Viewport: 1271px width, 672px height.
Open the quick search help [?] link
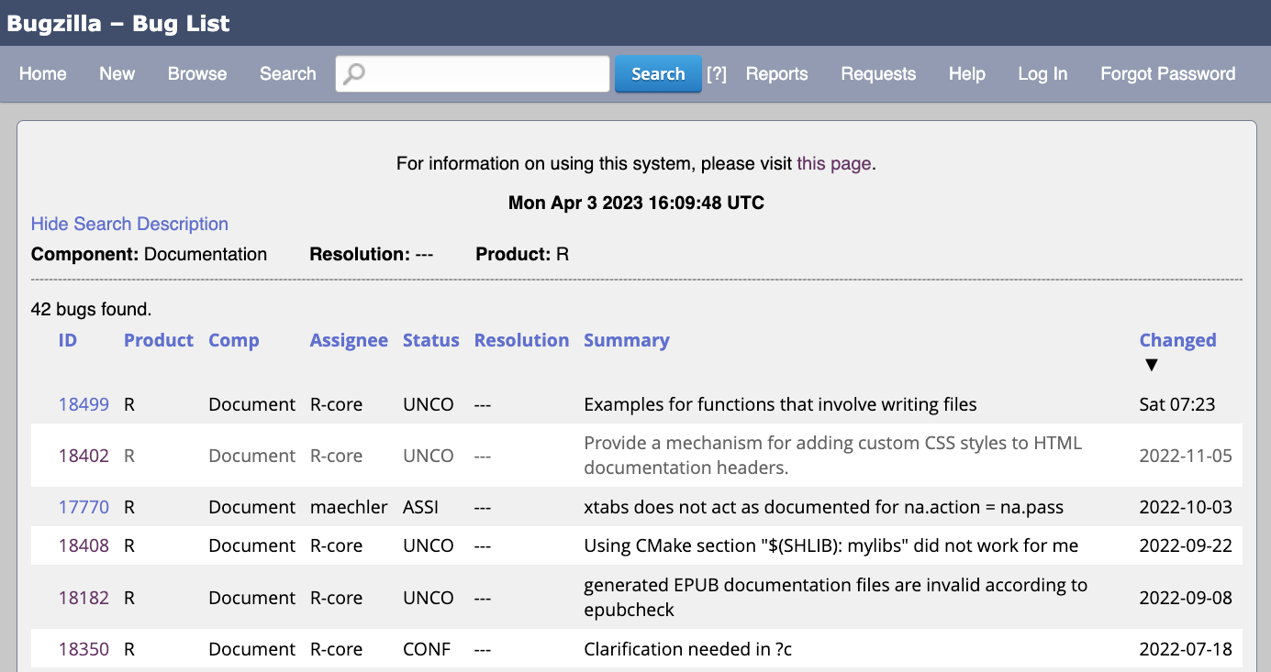click(716, 74)
